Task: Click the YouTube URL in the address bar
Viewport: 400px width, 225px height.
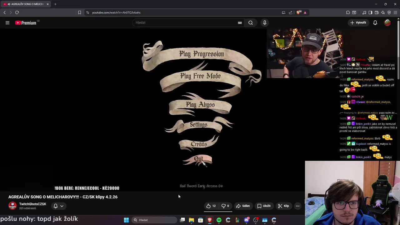Action: click(x=116, y=12)
